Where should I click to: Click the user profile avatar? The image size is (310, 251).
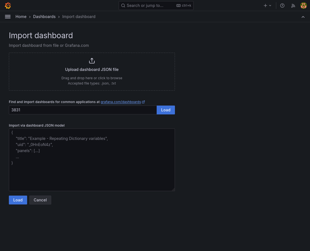coord(303,6)
